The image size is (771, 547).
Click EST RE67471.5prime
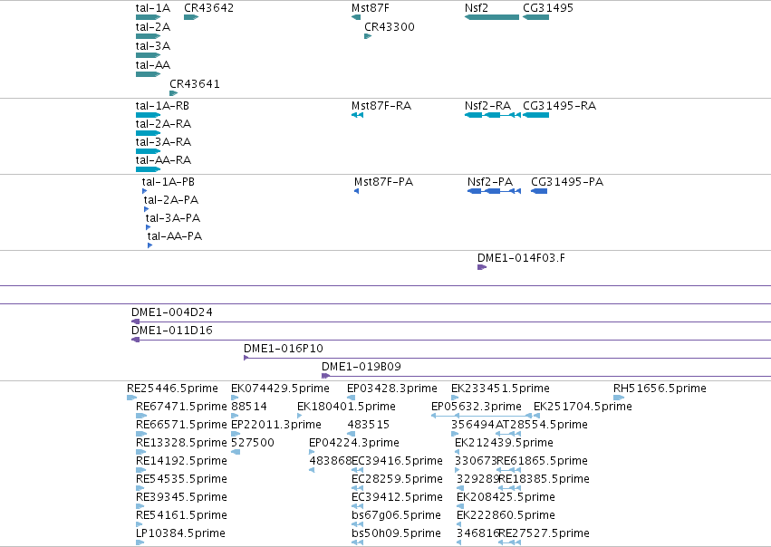[141, 416]
